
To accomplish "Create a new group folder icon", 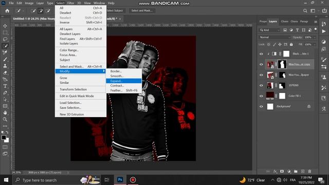I will (296, 171).
